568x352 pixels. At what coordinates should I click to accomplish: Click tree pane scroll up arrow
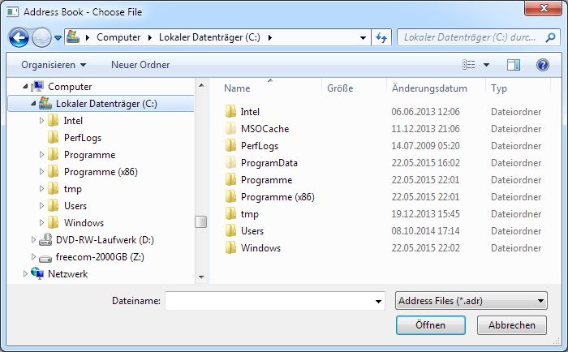coord(201,86)
